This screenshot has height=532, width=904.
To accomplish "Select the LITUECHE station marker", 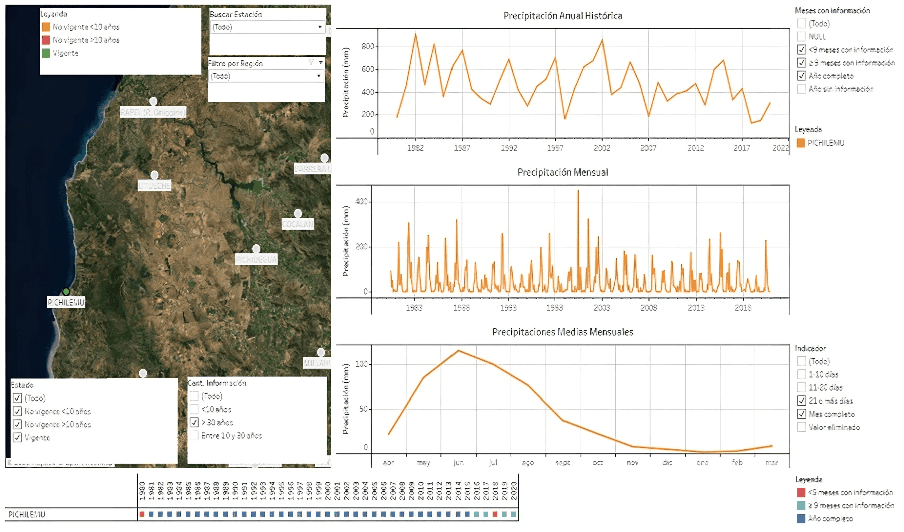I will [x=154, y=174].
